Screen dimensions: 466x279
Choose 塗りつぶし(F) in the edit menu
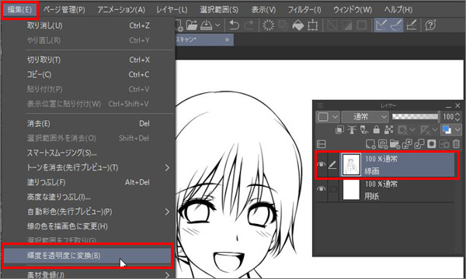pos(88,182)
